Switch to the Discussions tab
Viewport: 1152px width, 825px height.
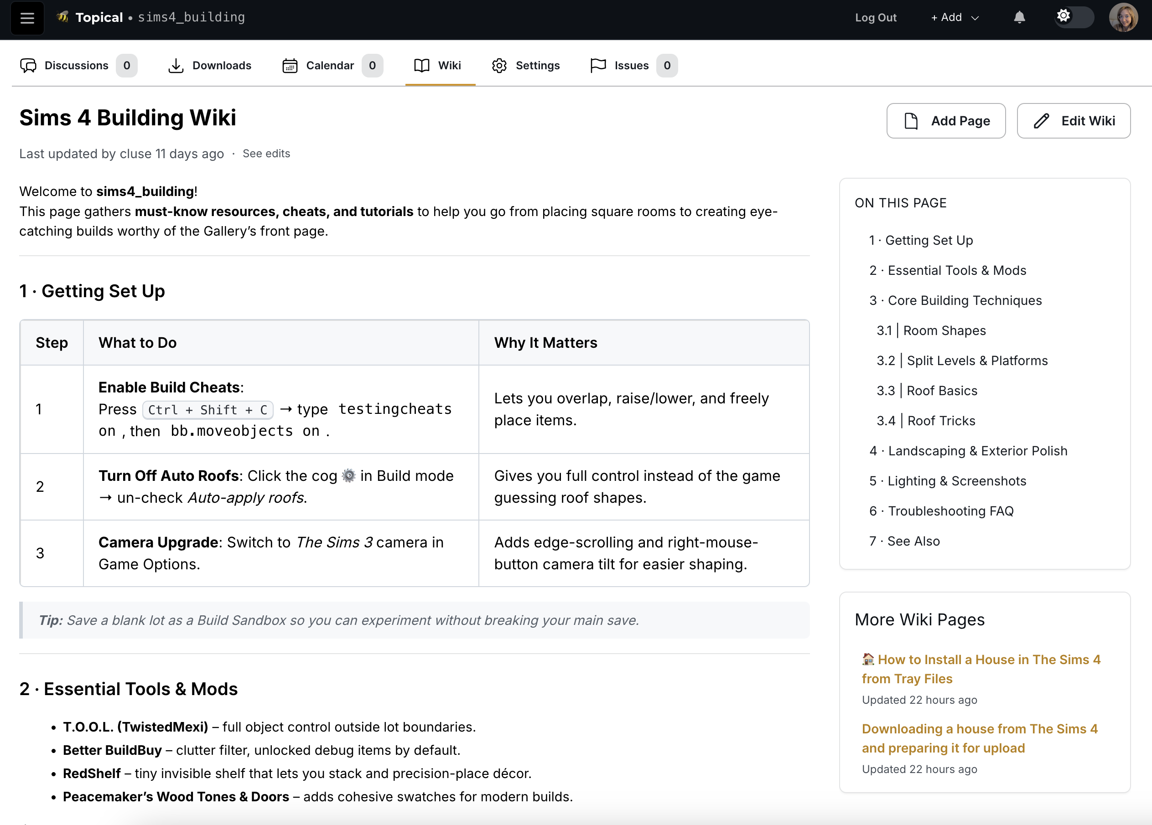point(79,66)
